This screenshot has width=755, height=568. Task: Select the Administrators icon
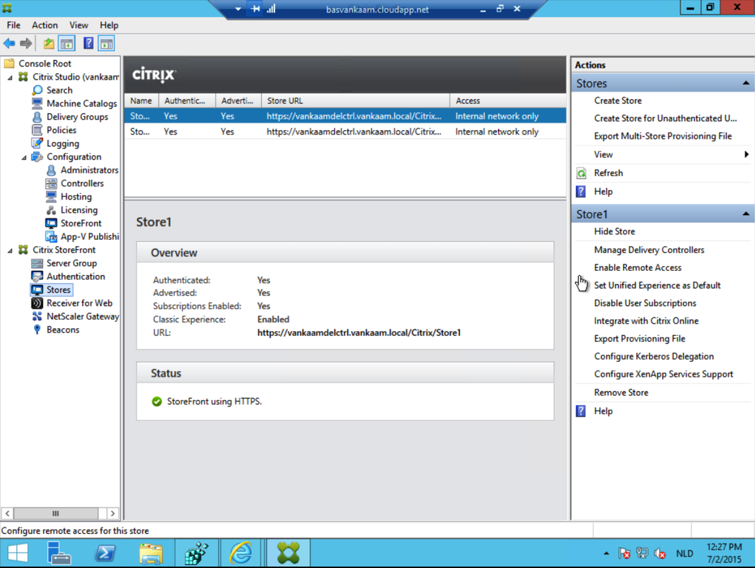pyautogui.click(x=51, y=170)
